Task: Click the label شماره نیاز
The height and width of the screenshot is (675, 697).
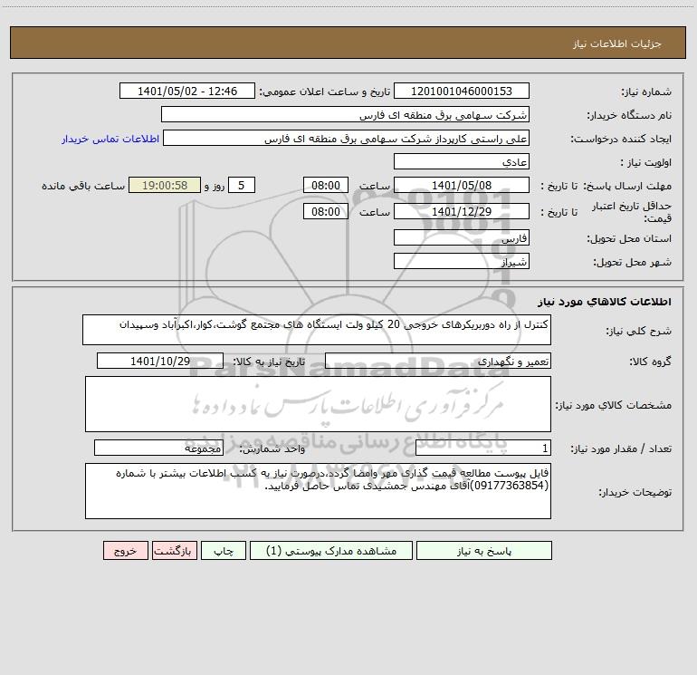Action: 646,92
